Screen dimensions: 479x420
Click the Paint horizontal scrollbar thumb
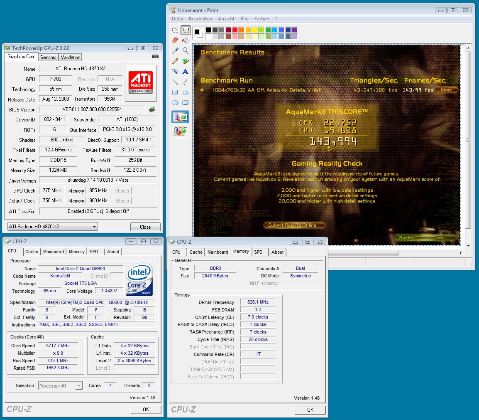[363, 253]
